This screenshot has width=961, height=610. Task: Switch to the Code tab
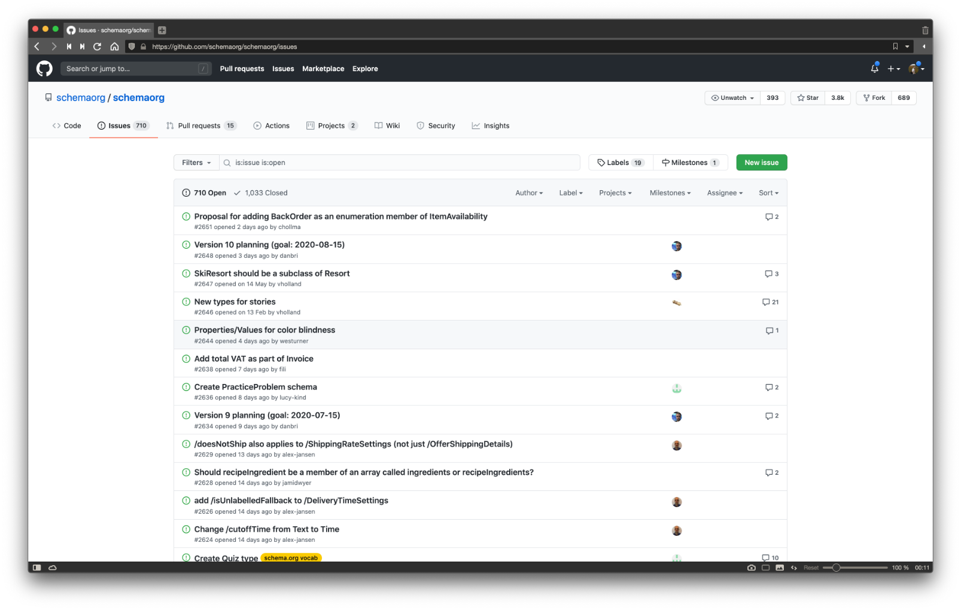tap(66, 126)
